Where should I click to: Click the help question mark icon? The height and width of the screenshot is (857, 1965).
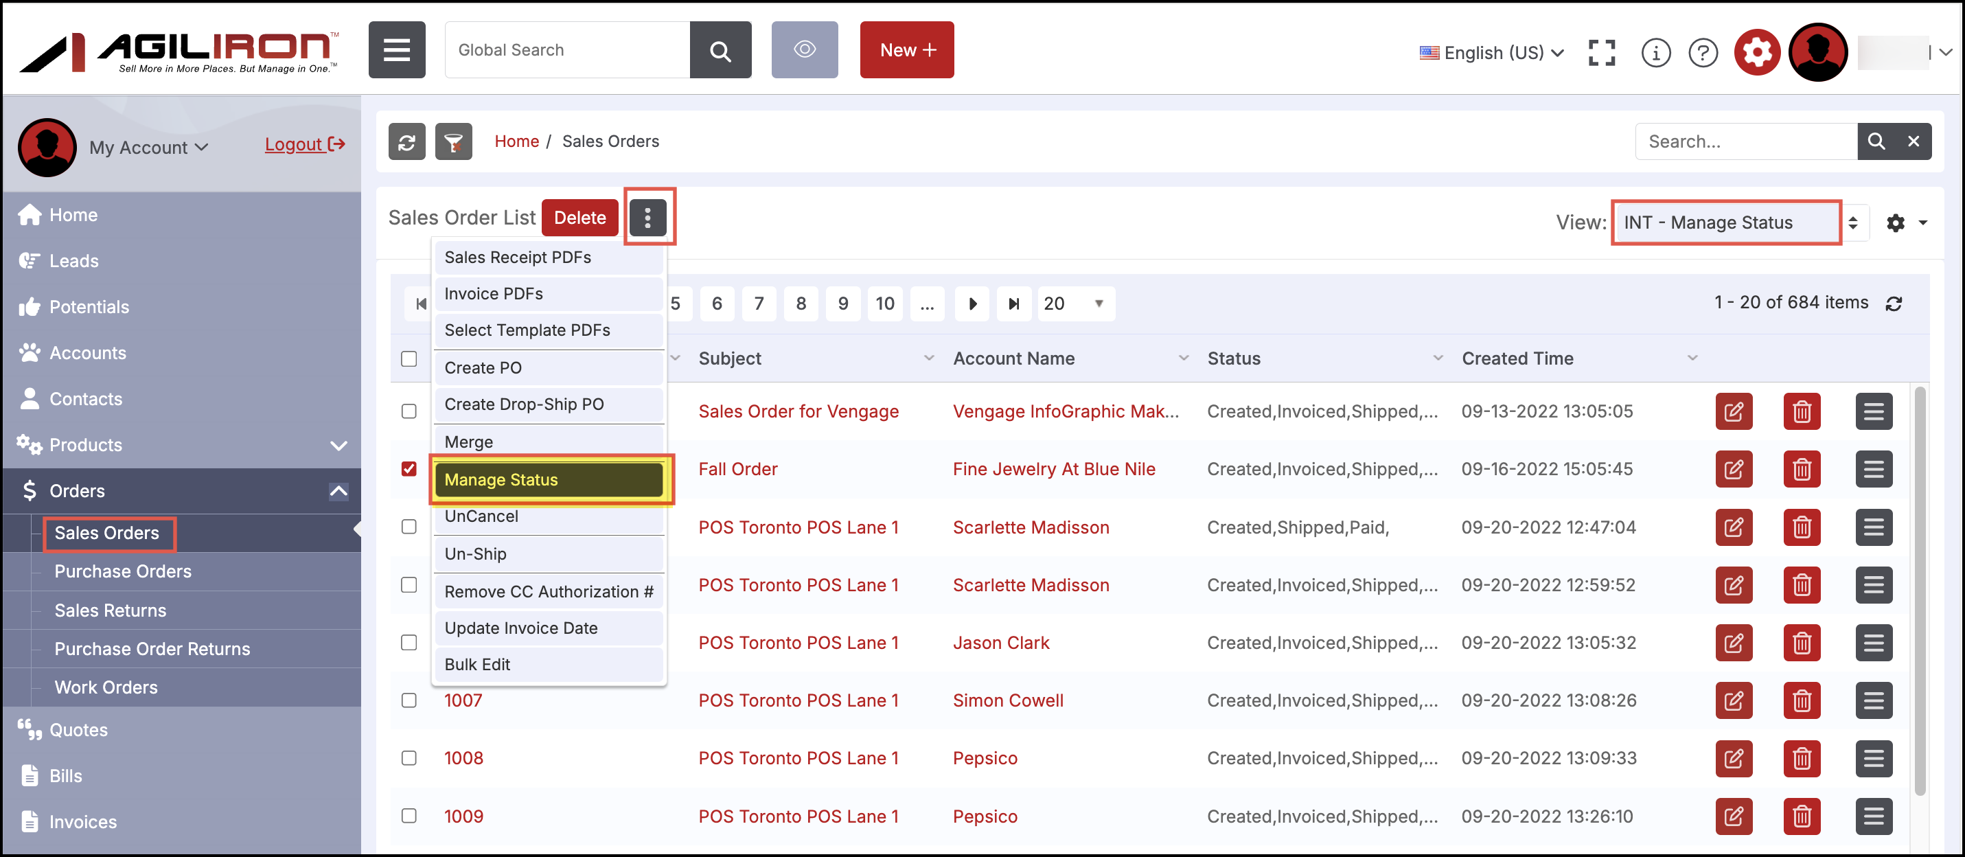coord(1702,53)
